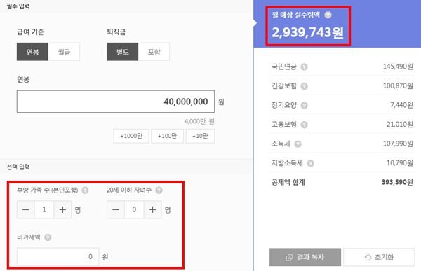The height and width of the screenshot is (271, 421).
Task: Click the 4,000만 원 helper text
Action: click(199, 121)
